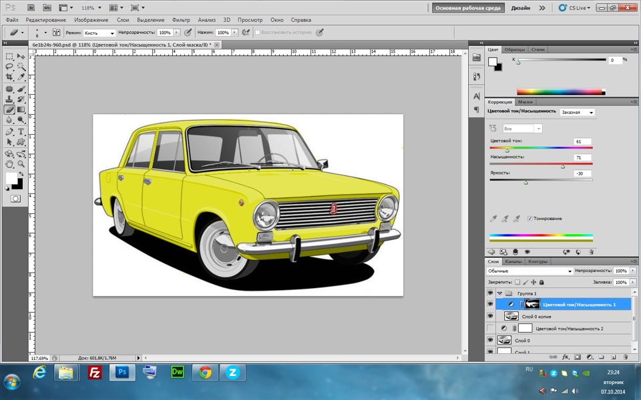Uncheck the Тонирование checkbox
The height and width of the screenshot is (400, 641).
pyautogui.click(x=529, y=219)
